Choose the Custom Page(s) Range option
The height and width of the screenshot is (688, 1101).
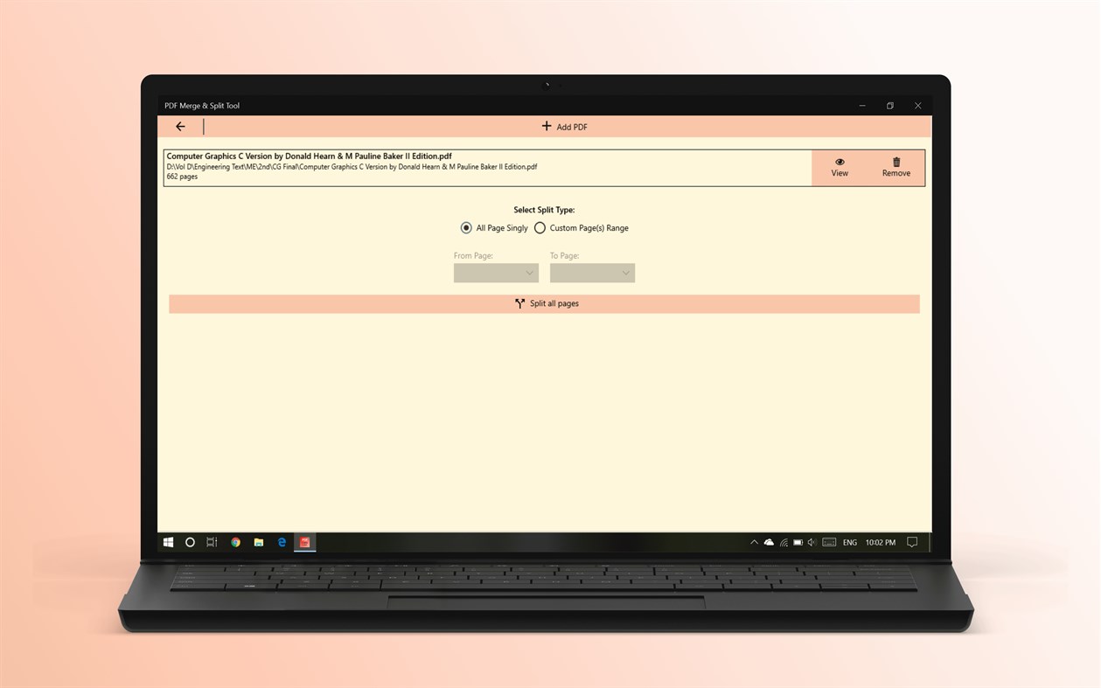(540, 227)
